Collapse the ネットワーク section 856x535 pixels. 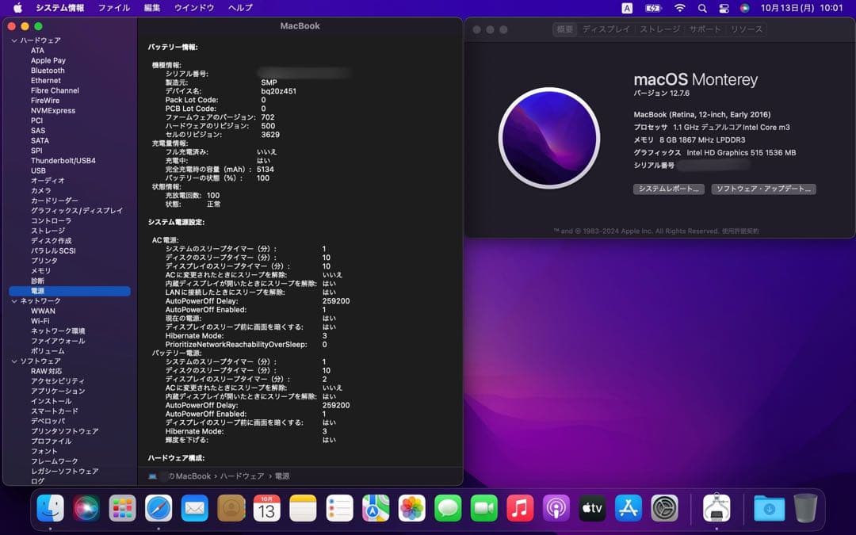14,300
